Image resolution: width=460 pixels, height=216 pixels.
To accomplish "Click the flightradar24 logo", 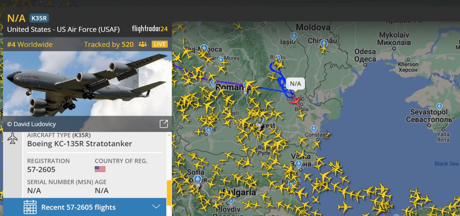I will [x=150, y=29].
